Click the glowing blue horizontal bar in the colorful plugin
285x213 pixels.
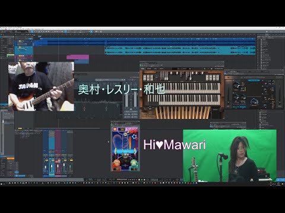(125, 151)
